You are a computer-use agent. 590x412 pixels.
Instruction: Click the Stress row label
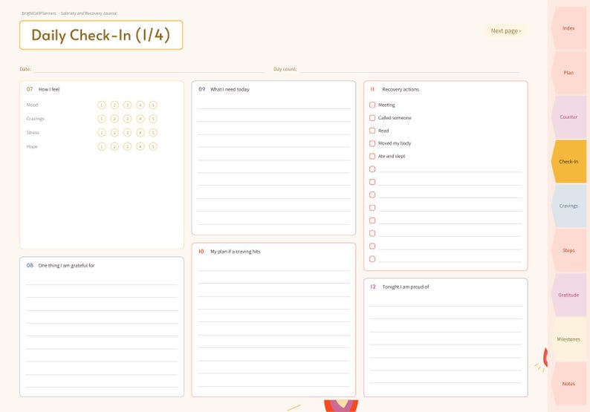[x=33, y=133]
